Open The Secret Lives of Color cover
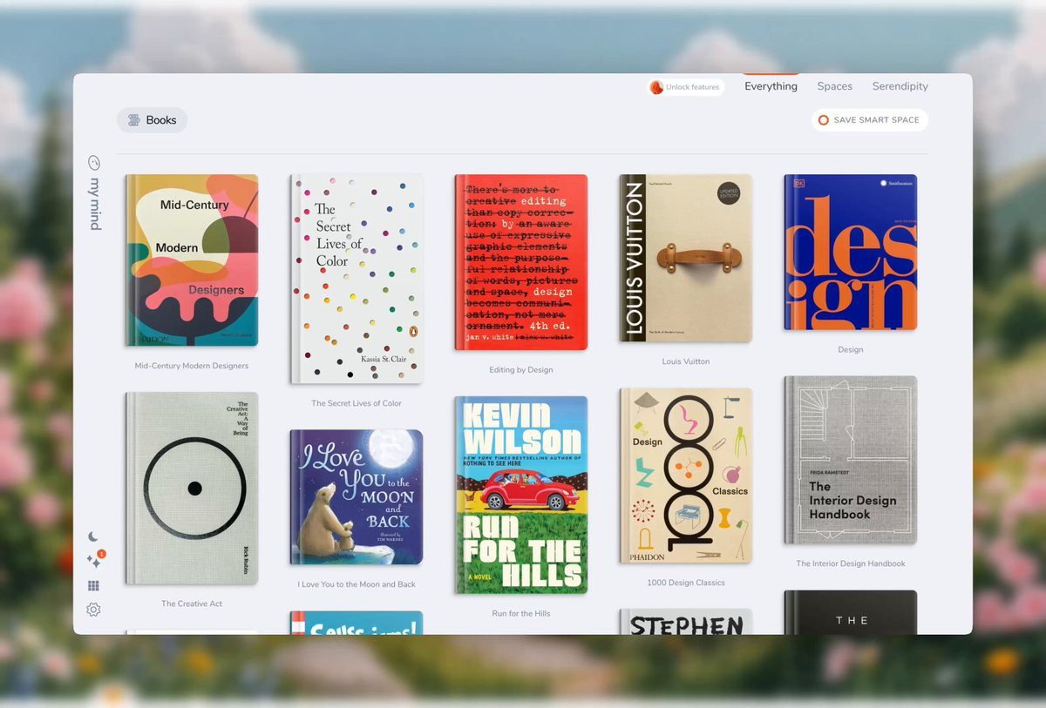1046x708 pixels. 357,279
